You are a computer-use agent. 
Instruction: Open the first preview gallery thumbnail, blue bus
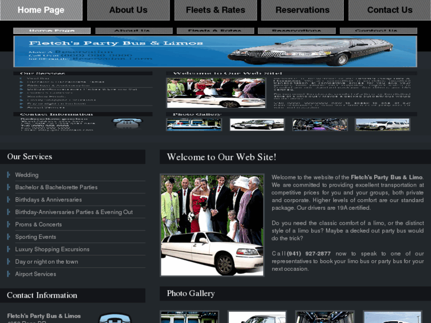pos(194,124)
